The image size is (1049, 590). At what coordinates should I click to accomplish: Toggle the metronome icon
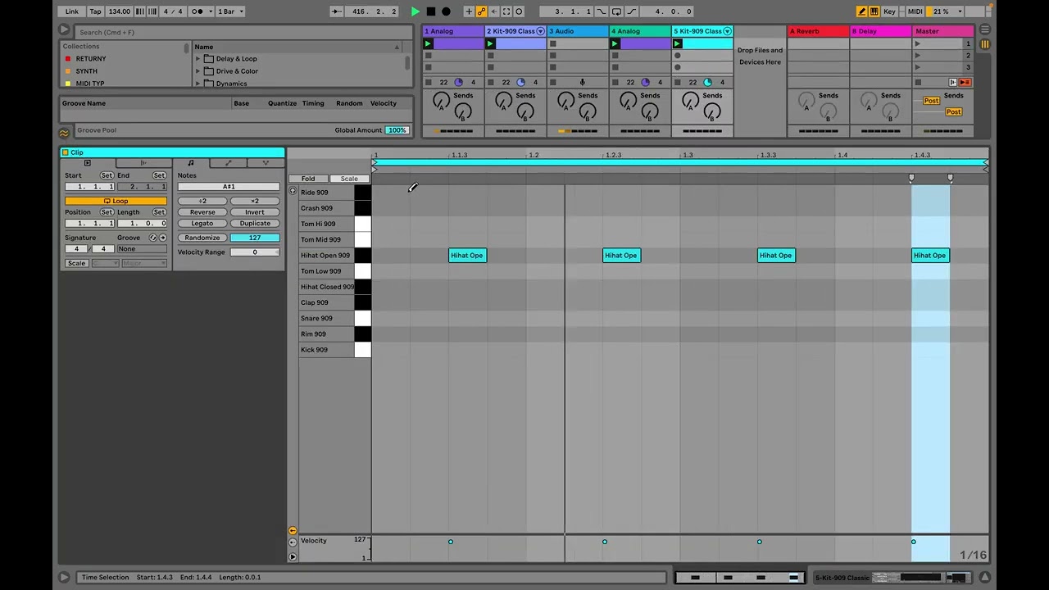click(198, 11)
